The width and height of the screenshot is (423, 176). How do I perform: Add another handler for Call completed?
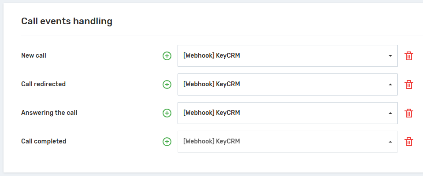tap(167, 142)
